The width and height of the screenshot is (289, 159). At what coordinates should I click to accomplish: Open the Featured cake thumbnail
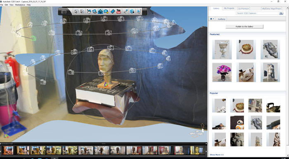point(246,50)
